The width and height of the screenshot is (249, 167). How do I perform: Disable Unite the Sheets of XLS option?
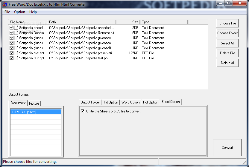click(x=83, y=111)
